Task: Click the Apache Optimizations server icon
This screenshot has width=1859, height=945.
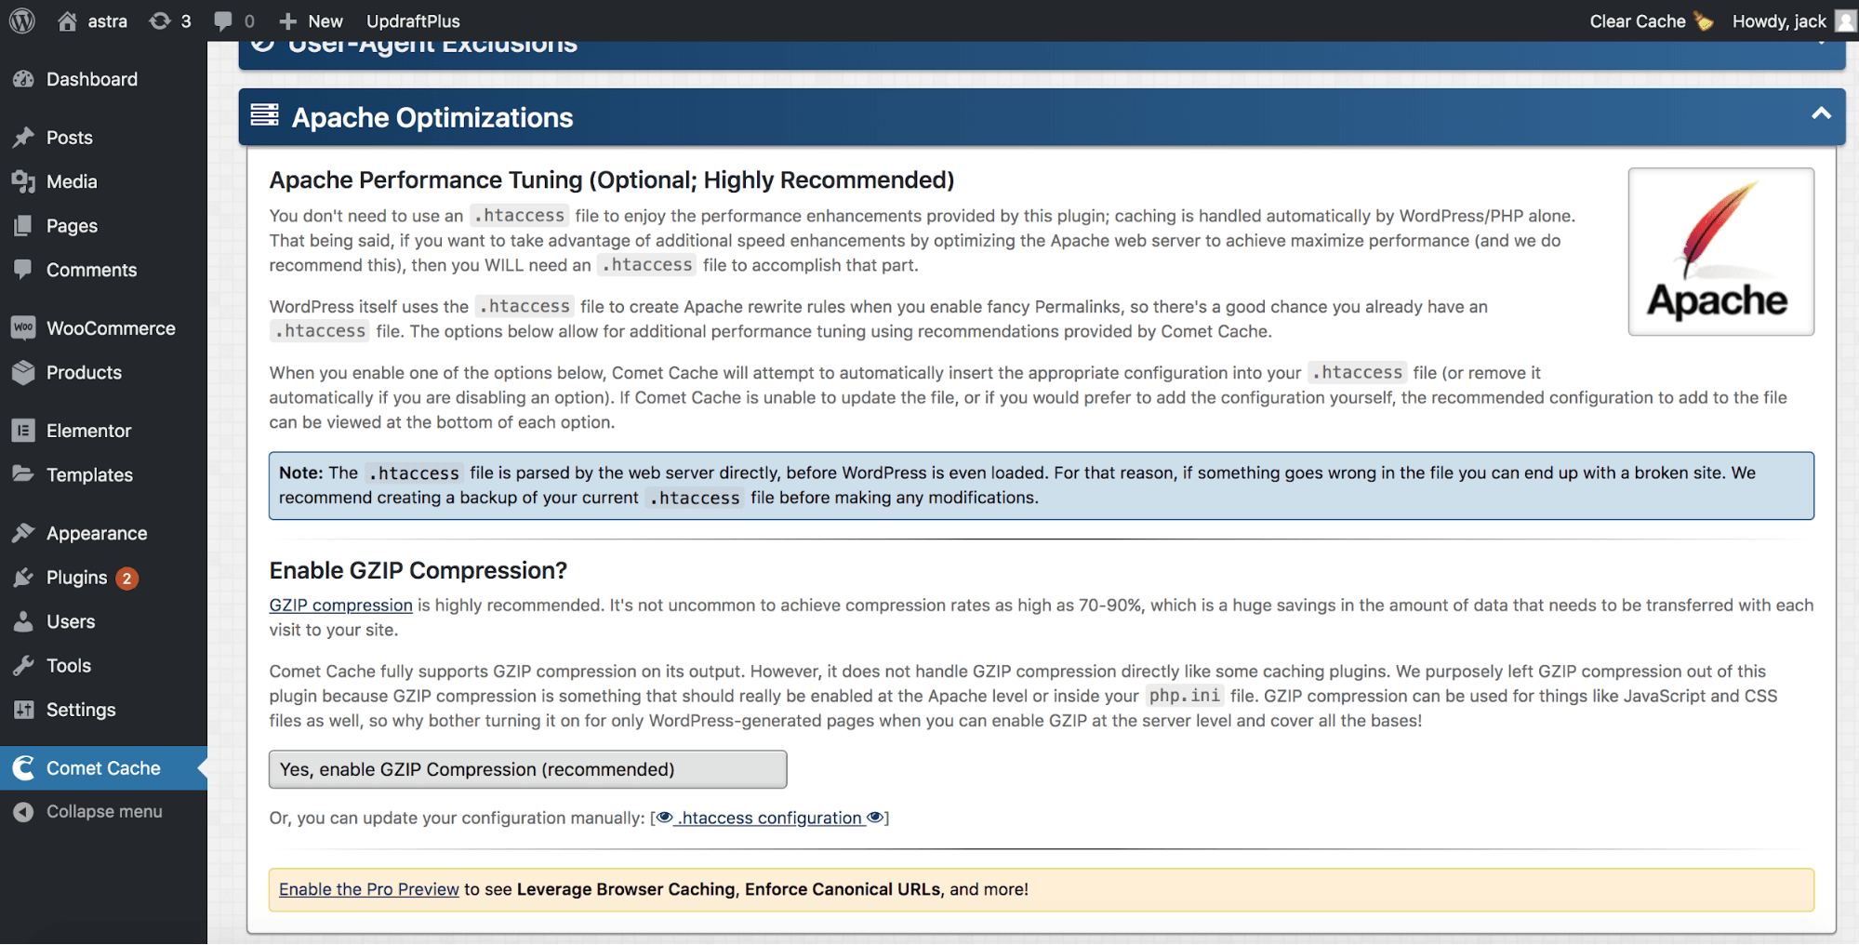Action: 264,115
